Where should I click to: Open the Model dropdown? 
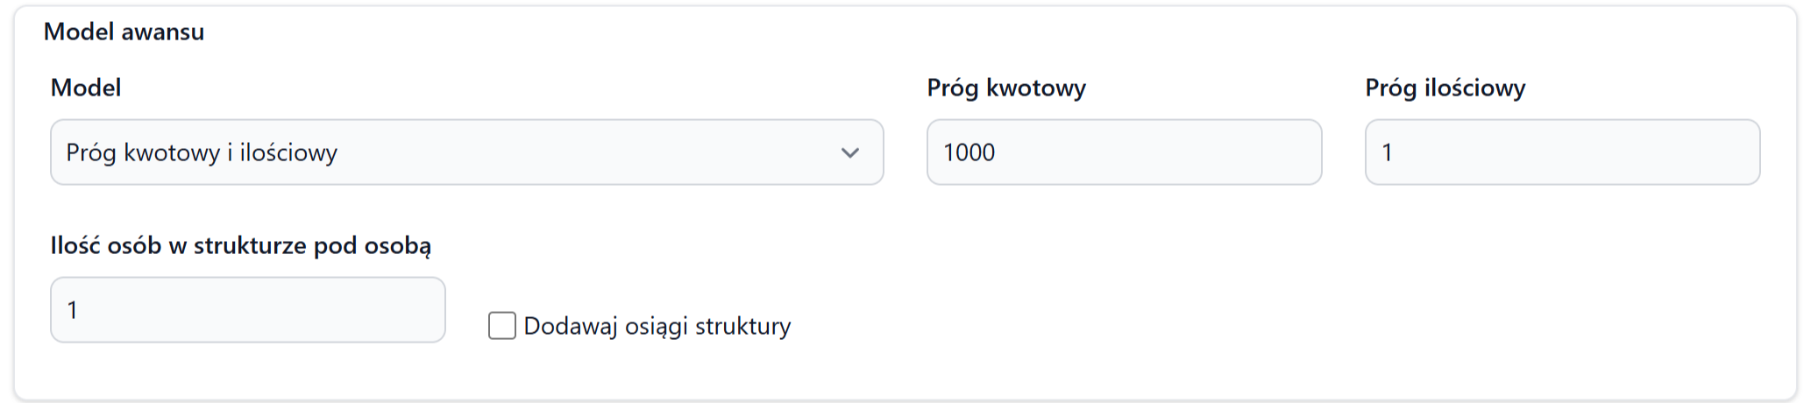(466, 152)
